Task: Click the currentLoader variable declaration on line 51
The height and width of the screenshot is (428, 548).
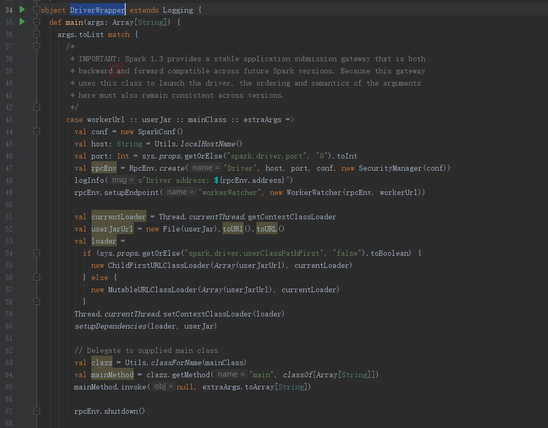Action: pos(118,217)
